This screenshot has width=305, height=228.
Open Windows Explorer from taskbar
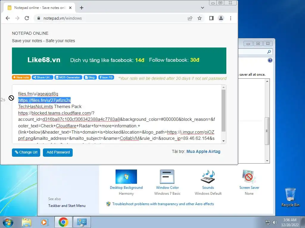pyautogui.click(x=27, y=222)
